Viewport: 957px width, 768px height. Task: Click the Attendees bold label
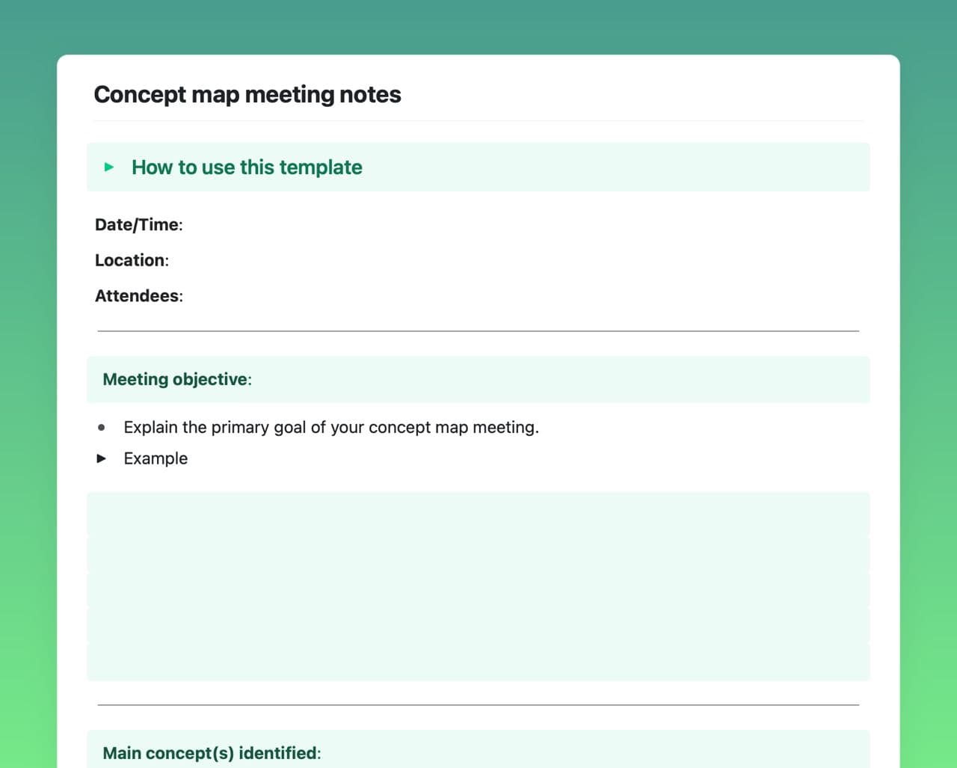(137, 296)
